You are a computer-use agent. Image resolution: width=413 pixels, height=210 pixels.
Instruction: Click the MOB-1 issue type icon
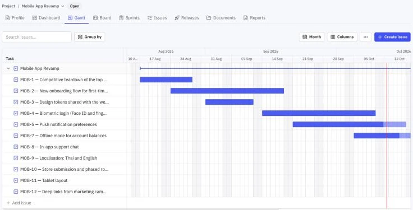[x=16, y=80]
